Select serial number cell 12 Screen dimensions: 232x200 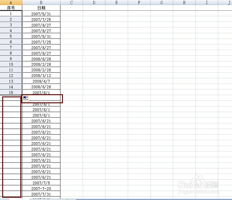coord(11,75)
